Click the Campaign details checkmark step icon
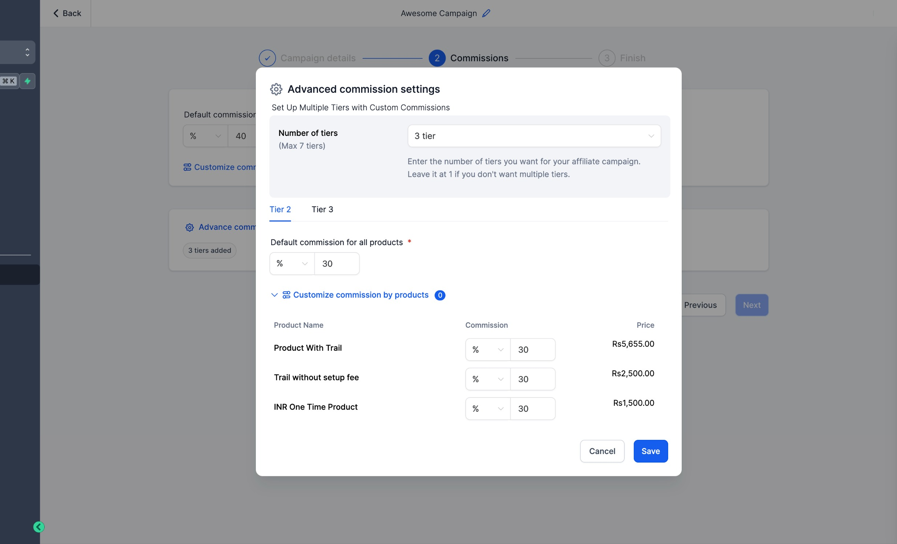Screen dimensions: 897x544 [x=267, y=58]
